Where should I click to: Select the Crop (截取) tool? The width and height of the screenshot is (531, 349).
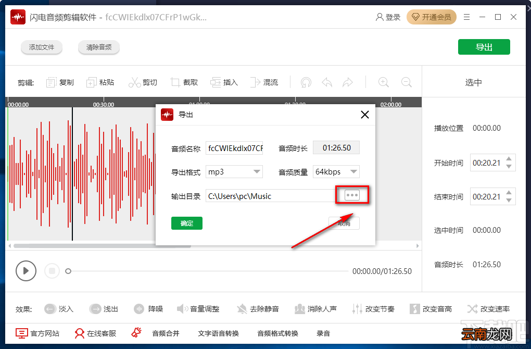pos(184,82)
